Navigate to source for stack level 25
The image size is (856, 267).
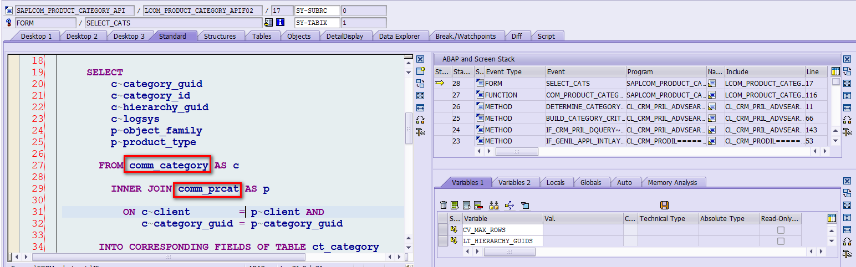pyautogui.click(x=712, y=119)
